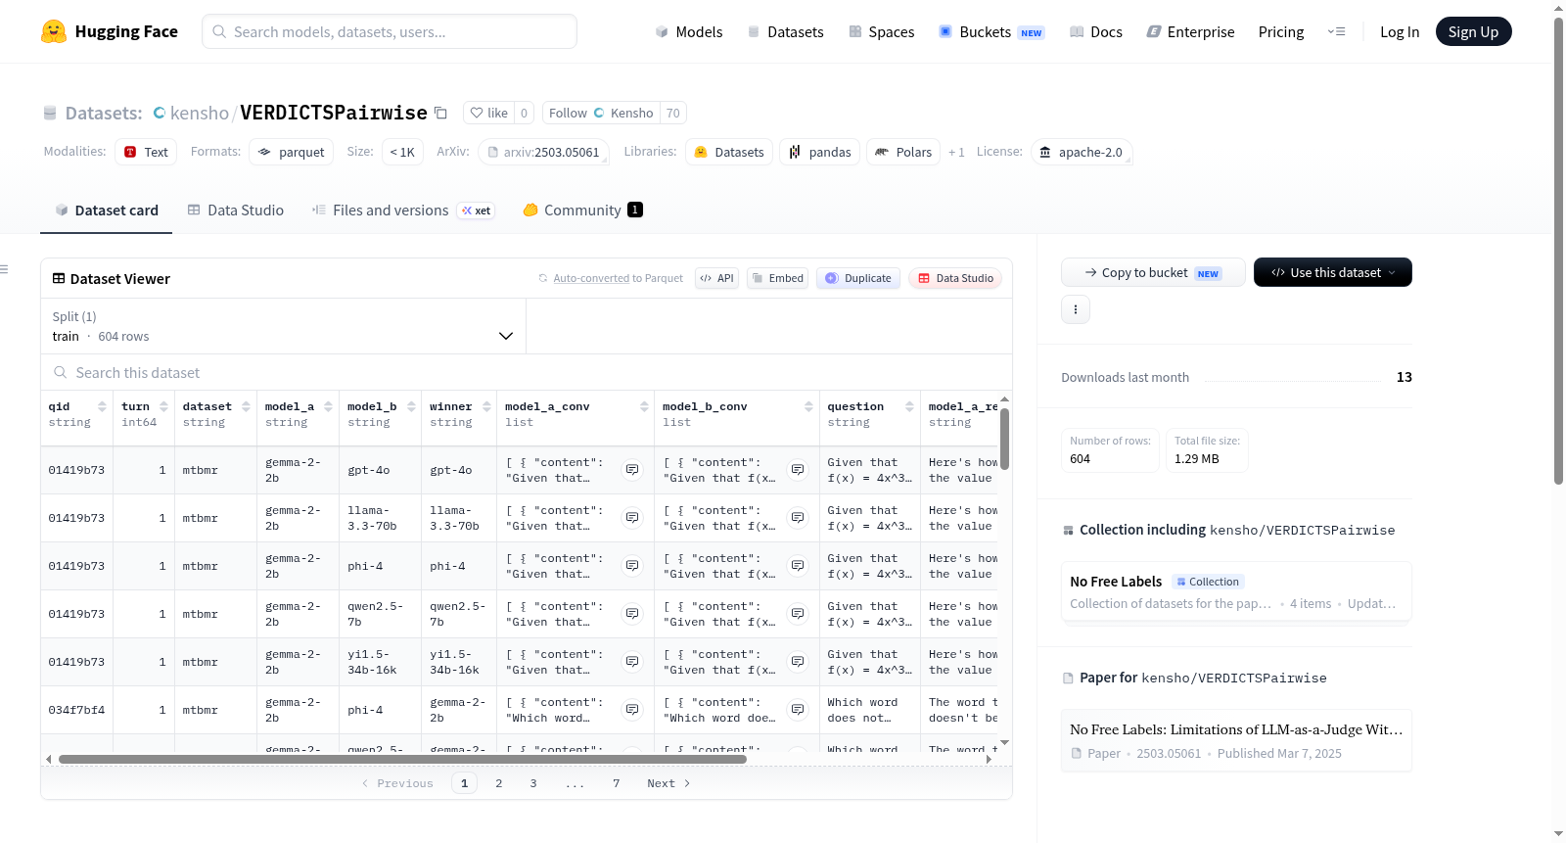Viewport: 1566px width, 843px height.
Task: Open the No Free Labels paper link
Action: (x=1236, y=741)
